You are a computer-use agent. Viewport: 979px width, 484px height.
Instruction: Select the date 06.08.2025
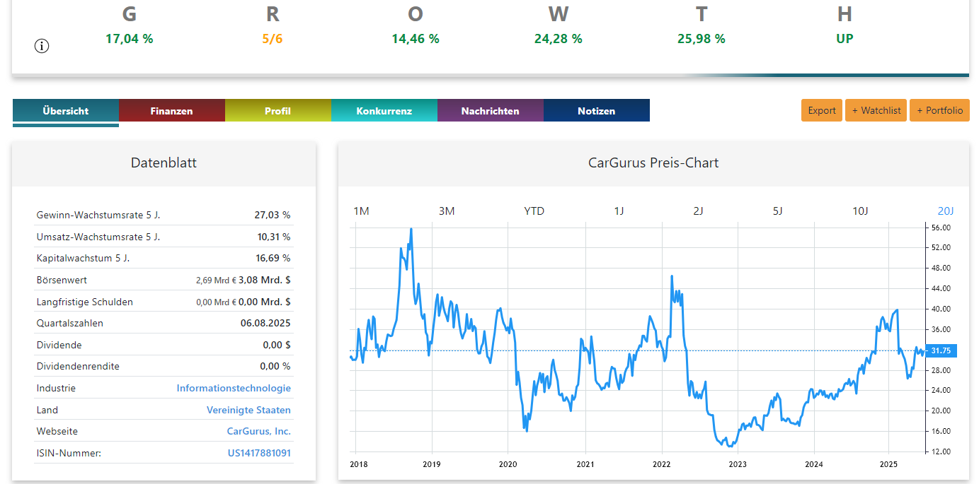click(x=265, y=323)
